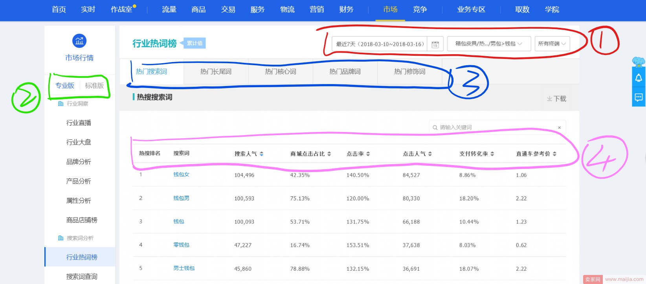Select the 热门核心词 tab

[x=281, y=71]
